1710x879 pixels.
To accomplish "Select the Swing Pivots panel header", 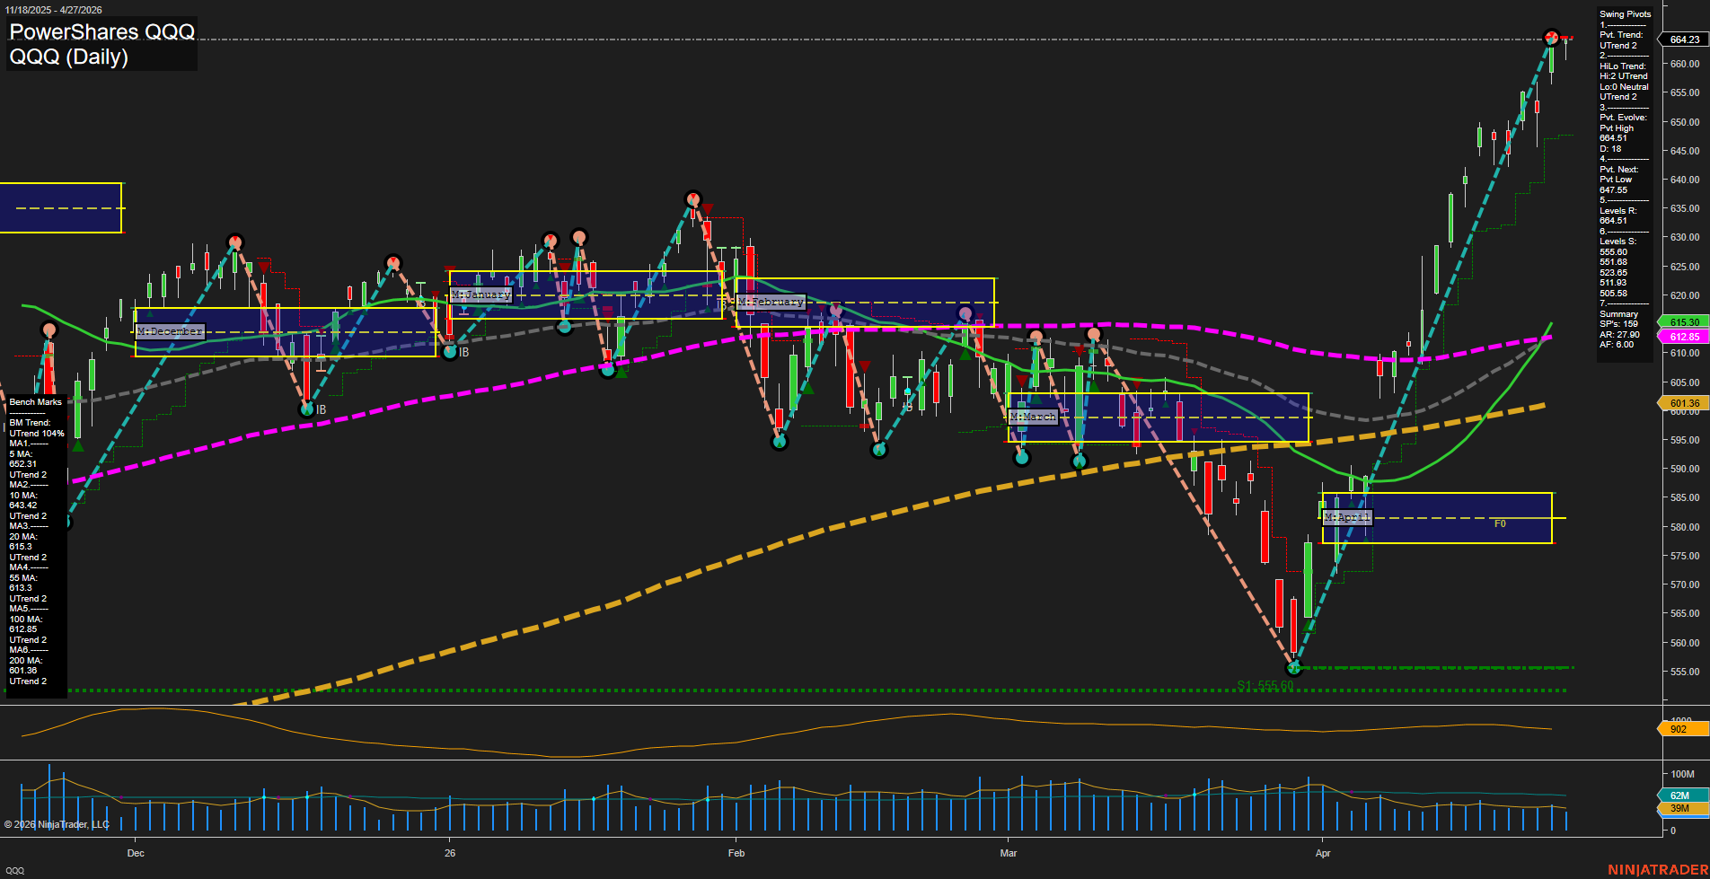I will [1625, 14].
